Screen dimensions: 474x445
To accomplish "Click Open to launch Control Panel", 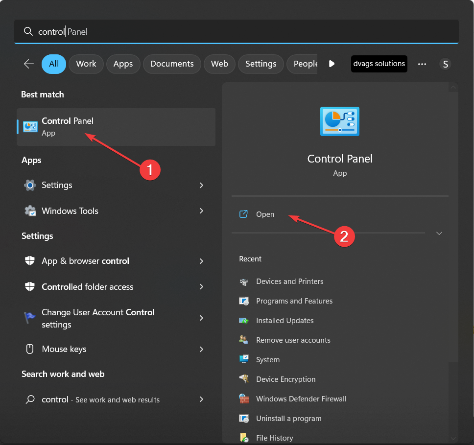I will pos(265,214).
